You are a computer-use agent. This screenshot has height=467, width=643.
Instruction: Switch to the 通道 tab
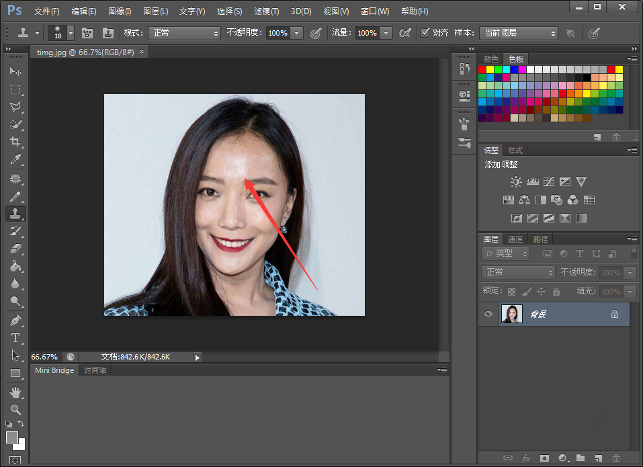tap(515, 239)
